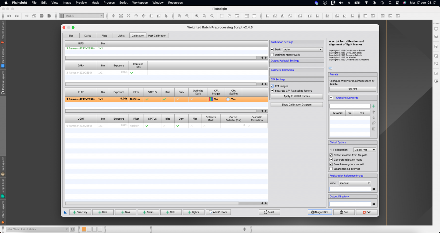Disable the CFA images checkbox
Image resolution: width=440 pixels, height=233 pixels.
pos(272,86)
